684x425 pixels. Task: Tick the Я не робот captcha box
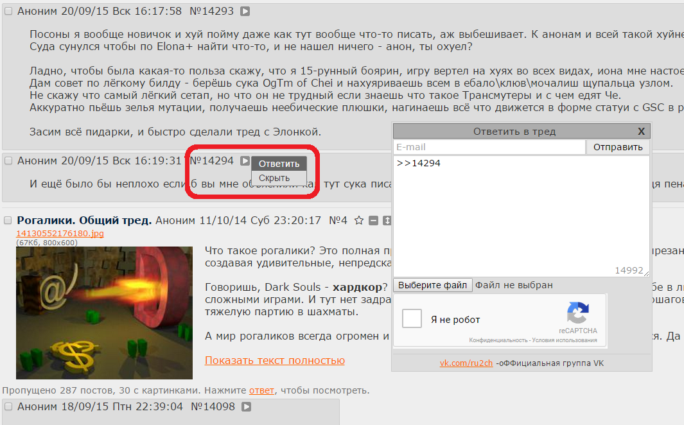(412, 318)
